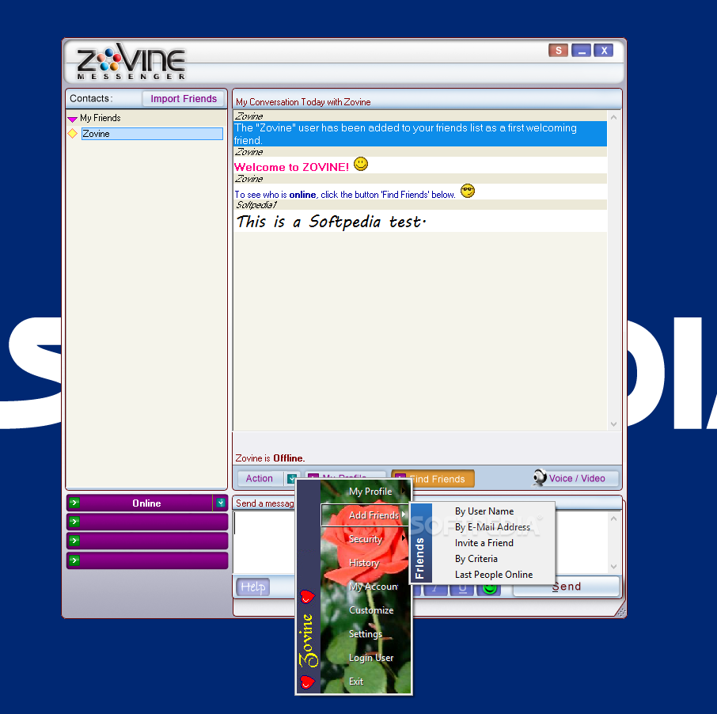This screenshot has height=714, width=717.
Task: Click the Online status bar label
Action: 146,503
